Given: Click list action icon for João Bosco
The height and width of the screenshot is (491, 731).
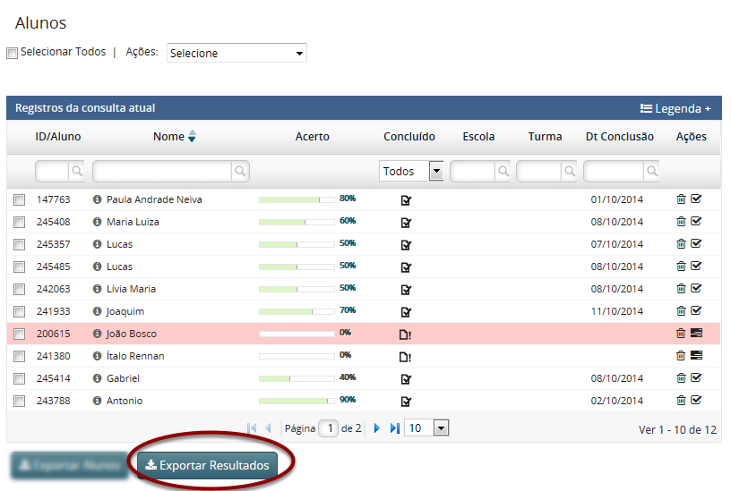Looking at the screenshot, I should click(696, 334).
